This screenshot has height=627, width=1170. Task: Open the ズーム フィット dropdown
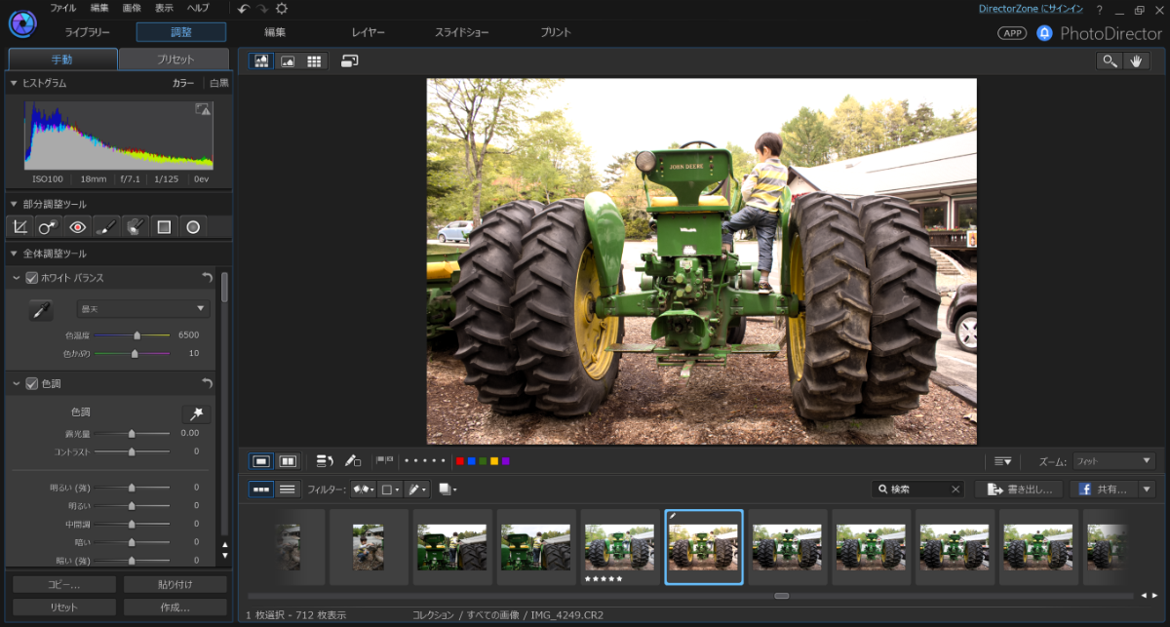point(1112,461)
